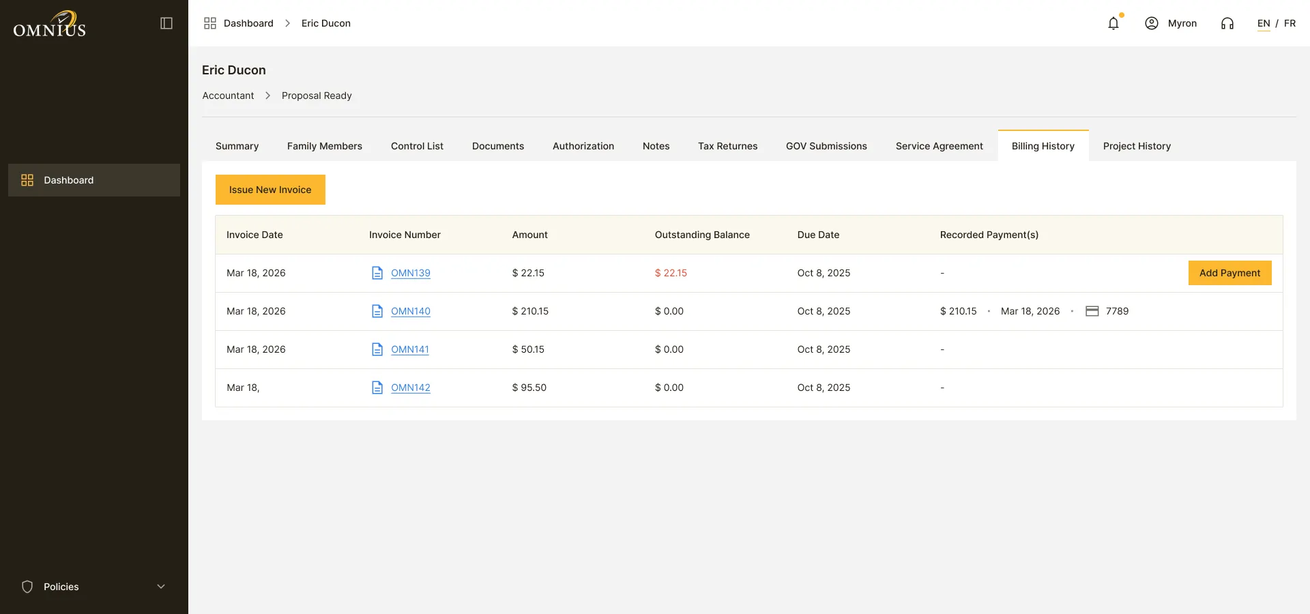Click the Issue New Invoice button
1310x614 pixels.
coord(270,190)
